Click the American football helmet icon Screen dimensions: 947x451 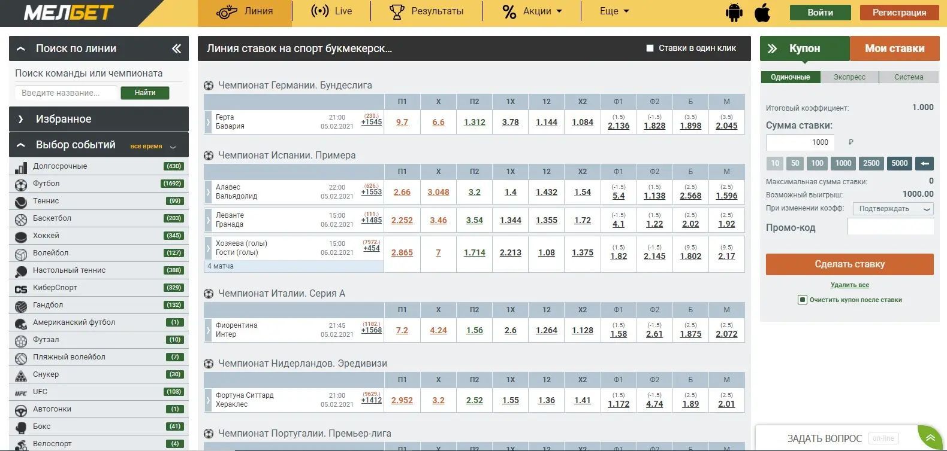click(21, 323)
